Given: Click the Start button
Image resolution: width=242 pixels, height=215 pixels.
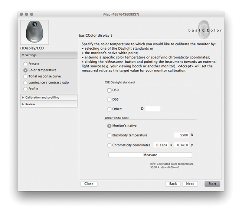Looking at the screenshot, I should 212,184.
